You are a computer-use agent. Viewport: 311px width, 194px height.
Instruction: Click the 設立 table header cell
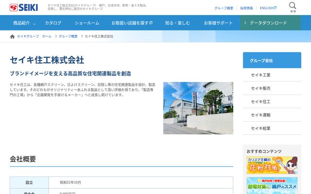[x=29, y=182]
